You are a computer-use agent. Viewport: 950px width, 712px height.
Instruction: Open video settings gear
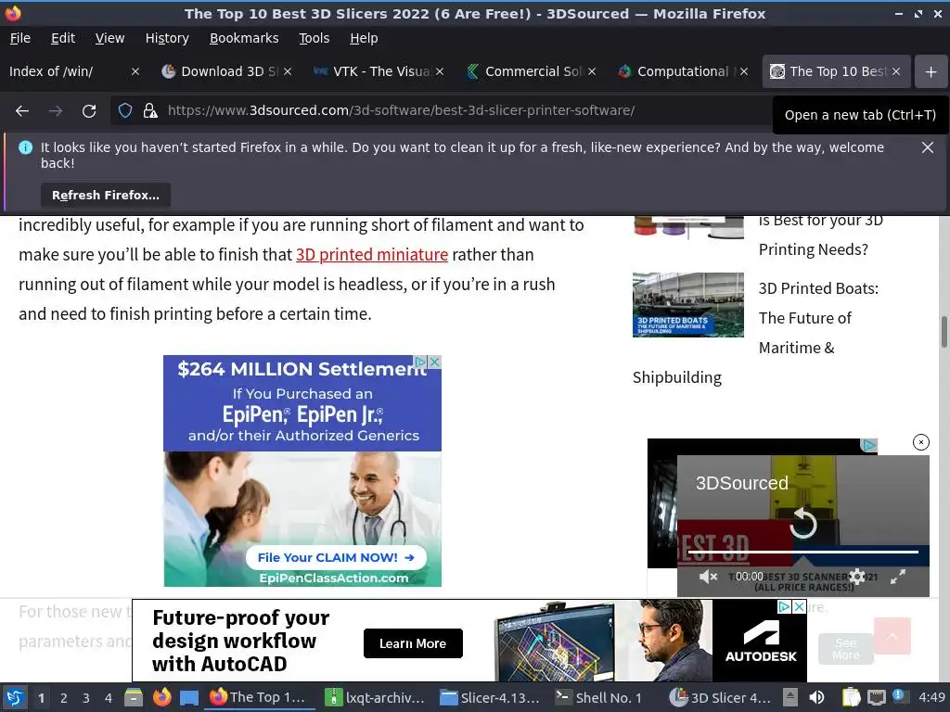[x=856, y=577]
